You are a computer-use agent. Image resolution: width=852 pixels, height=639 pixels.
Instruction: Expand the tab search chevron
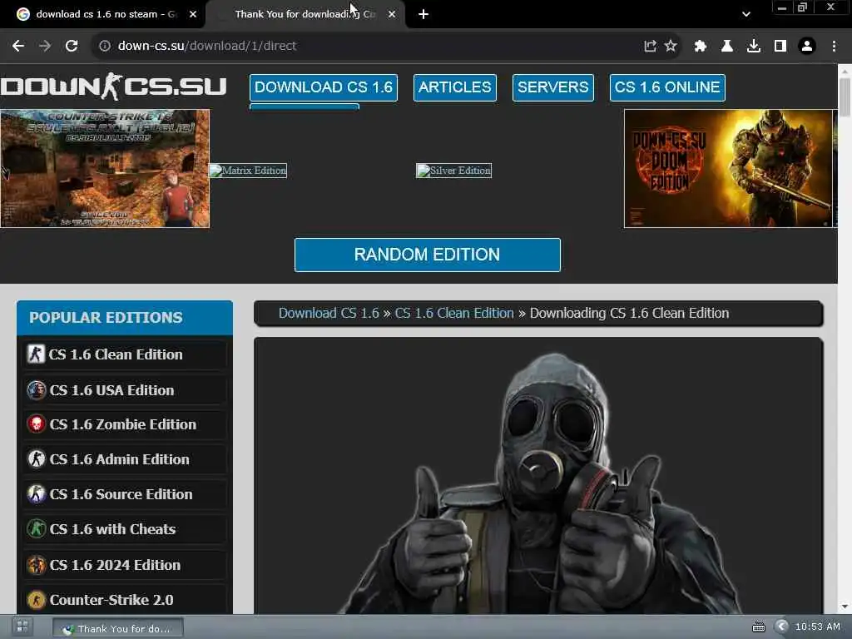746,14
